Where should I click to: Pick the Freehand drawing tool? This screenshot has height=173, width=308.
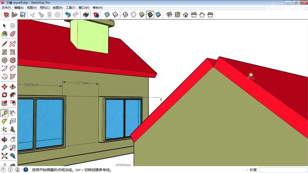coord(13,43)
